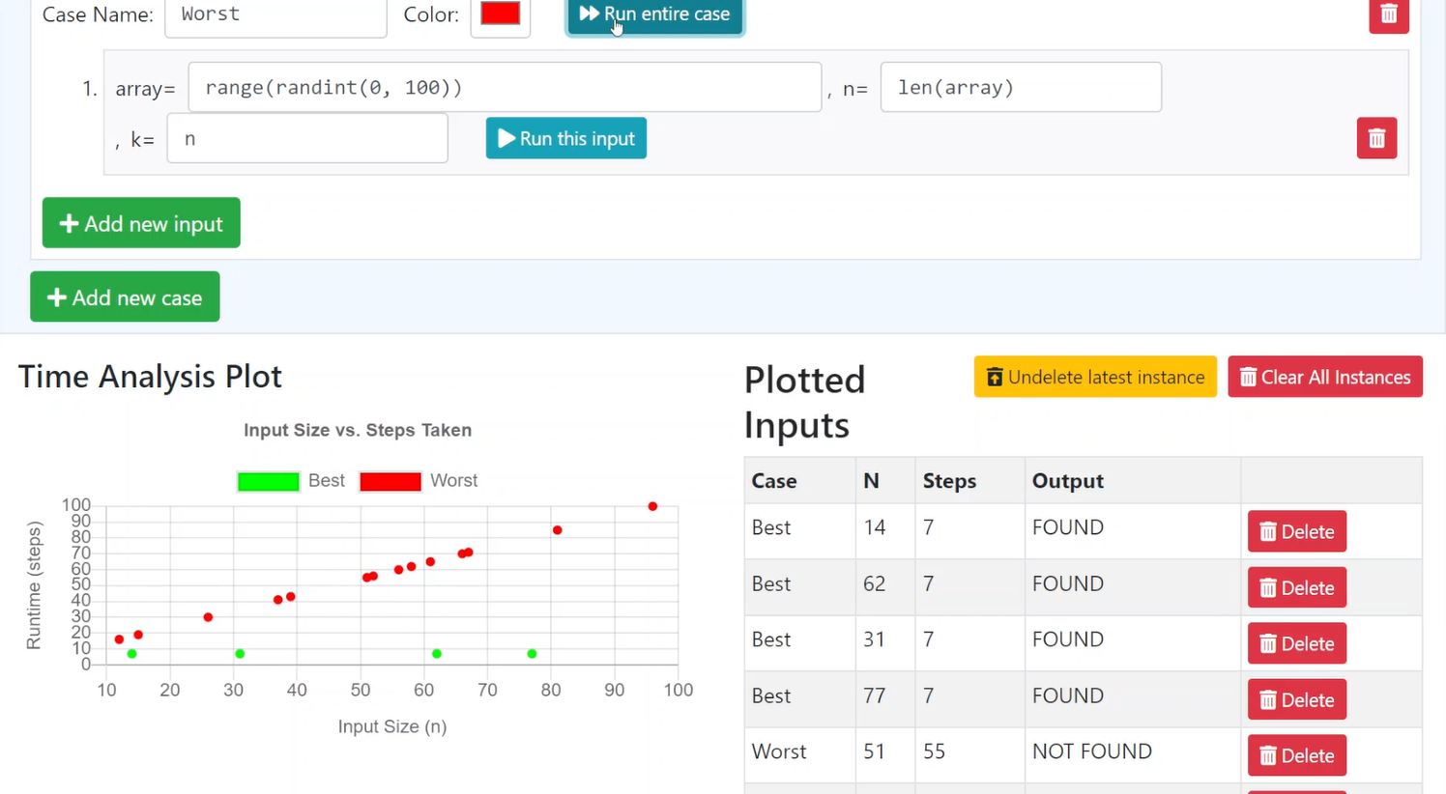Run the entire Worst case

tap(654, 14)
